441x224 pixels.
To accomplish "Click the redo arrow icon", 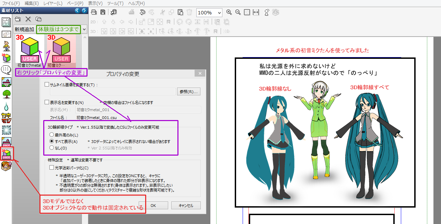I will point(151,13).
